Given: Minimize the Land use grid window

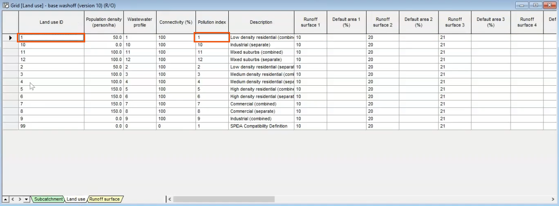Looking at the screenshot, I should [522, 5].
